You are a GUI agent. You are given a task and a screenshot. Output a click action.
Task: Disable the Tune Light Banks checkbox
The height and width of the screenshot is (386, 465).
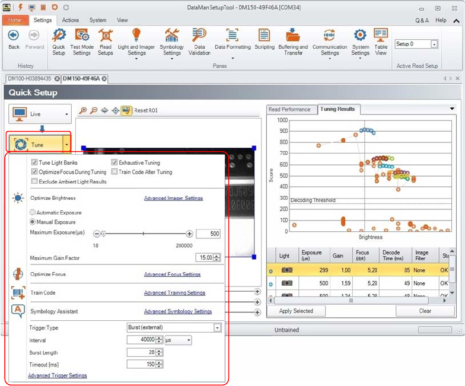pyautogui.click(x=35, y=162)
